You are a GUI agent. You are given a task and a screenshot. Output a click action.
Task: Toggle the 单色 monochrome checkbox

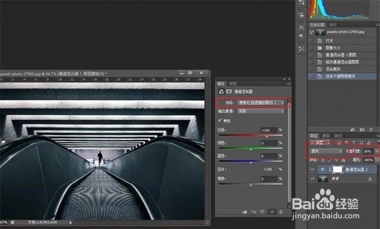point(220,121)
